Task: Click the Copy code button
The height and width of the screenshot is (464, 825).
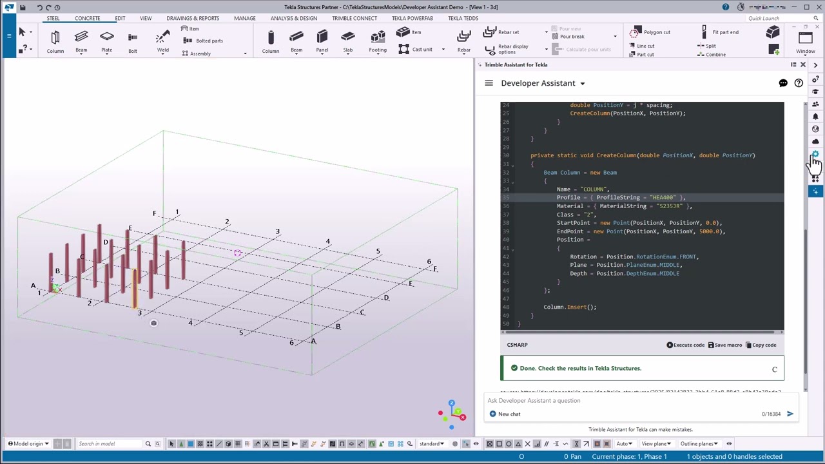Action: pyautogui.click(x=761, y=345)
